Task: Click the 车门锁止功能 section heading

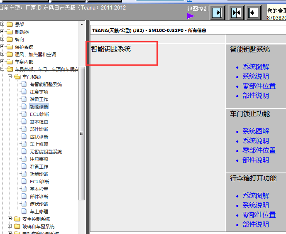Action: (250, 114)
